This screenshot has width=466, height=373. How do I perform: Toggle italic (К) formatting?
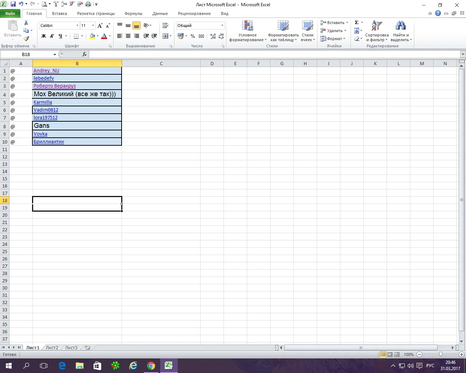tap(52, 36)
